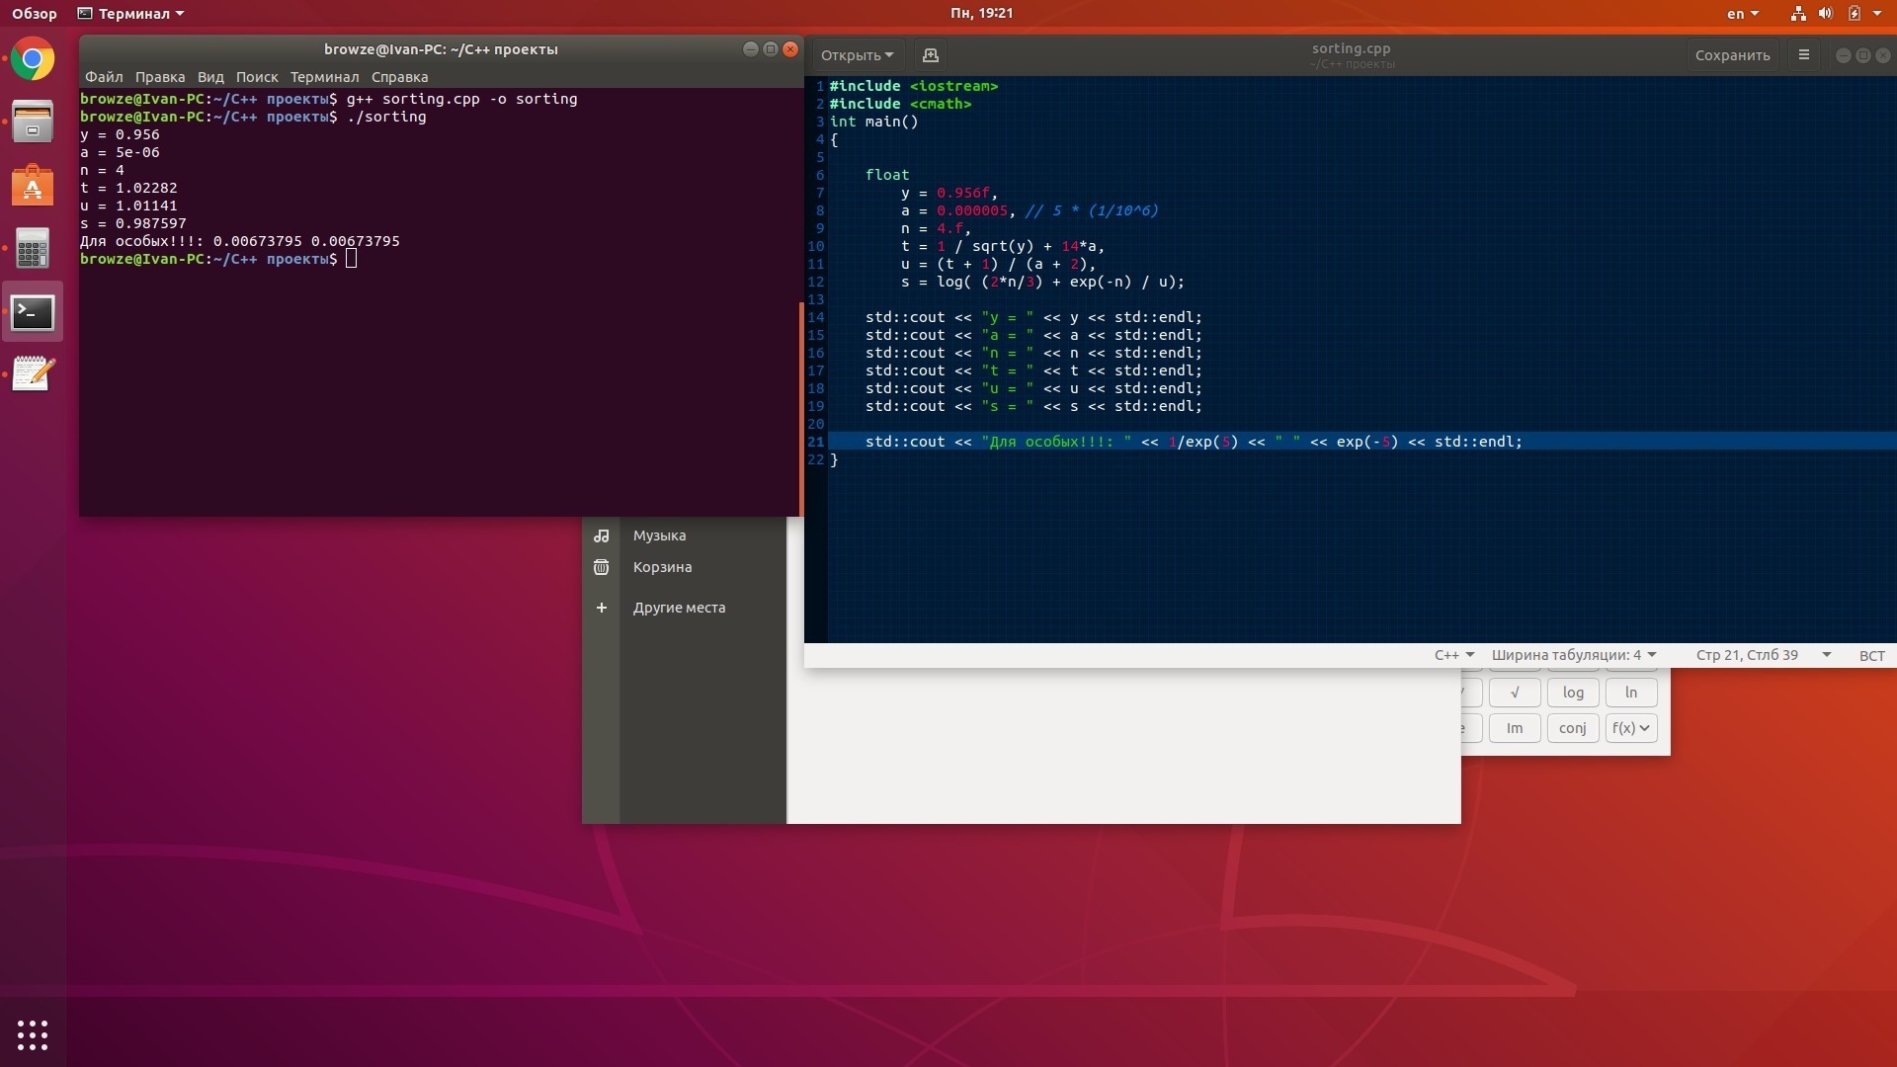This screenshot has width=1897, height=1067.
Task: Open gedit hamburger menu
Action: point(1803,55)
